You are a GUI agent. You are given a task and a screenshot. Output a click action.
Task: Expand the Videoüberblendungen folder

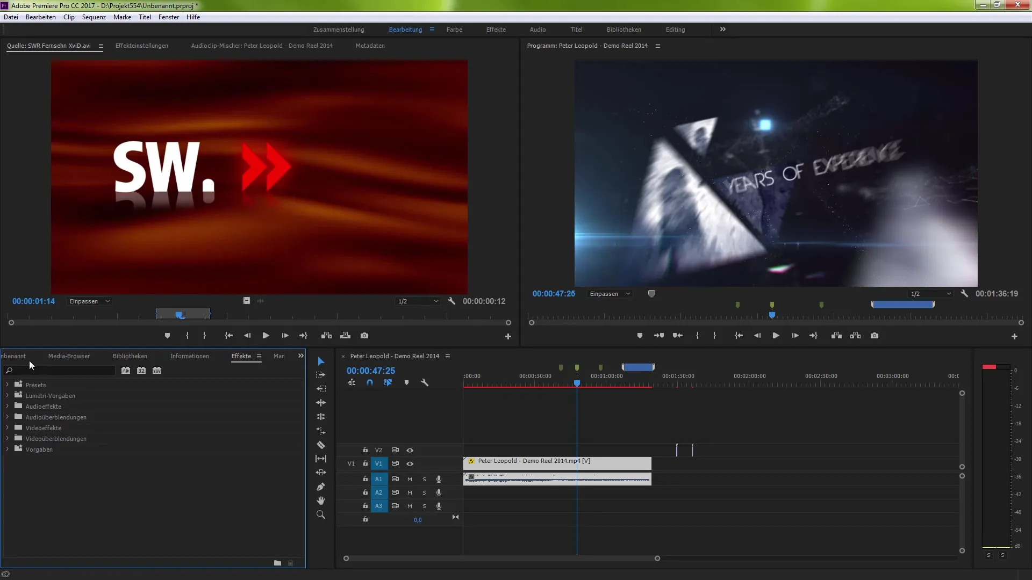(7, 438)
